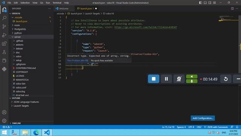The height and width of the screenshot is (136, 241).
Task: Open the go.microsoft.com link in comment
Action: click(146, 27)
